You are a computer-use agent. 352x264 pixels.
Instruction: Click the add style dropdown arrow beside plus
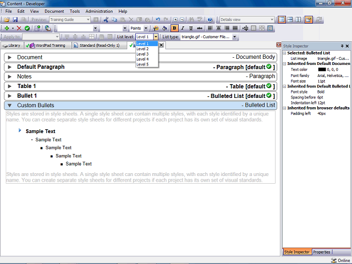(x=13, y=28)
